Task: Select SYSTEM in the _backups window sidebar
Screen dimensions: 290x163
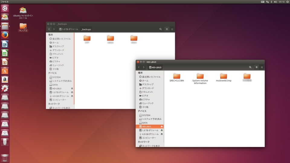Action: click(x=60, y=77)
